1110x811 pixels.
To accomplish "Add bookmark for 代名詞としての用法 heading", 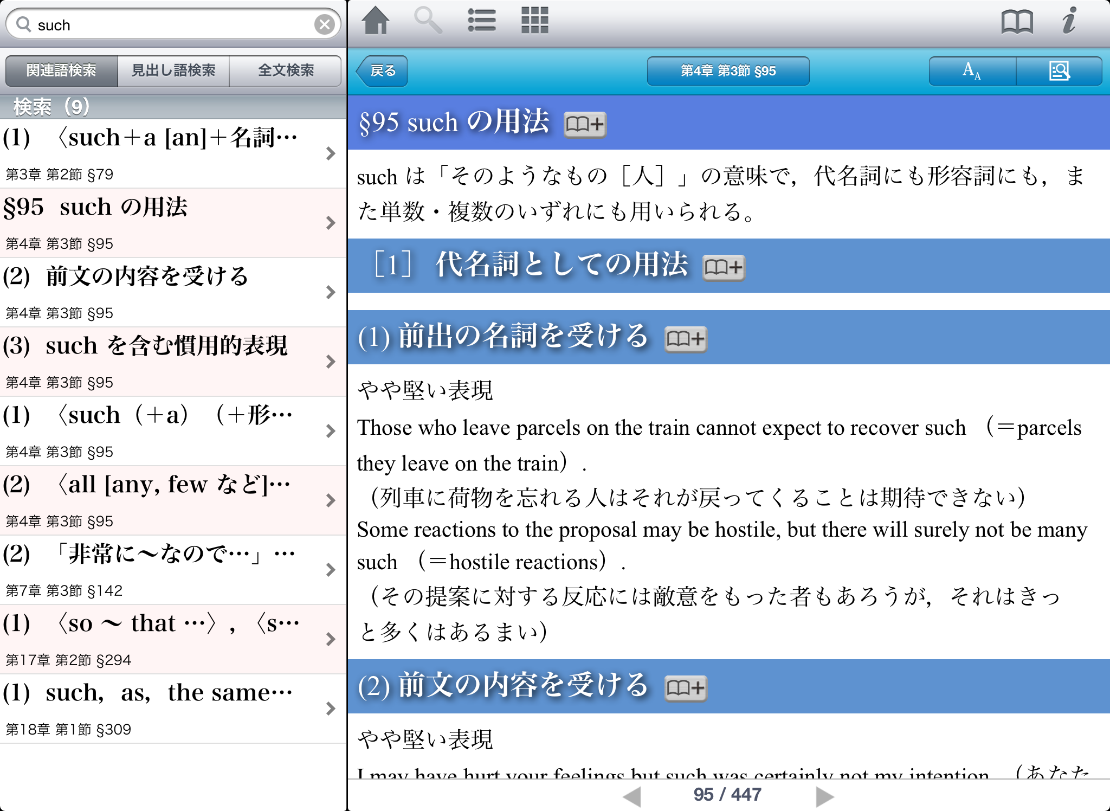I will pos(724,267).
